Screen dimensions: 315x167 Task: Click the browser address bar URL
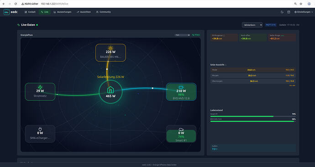(54, 4)
